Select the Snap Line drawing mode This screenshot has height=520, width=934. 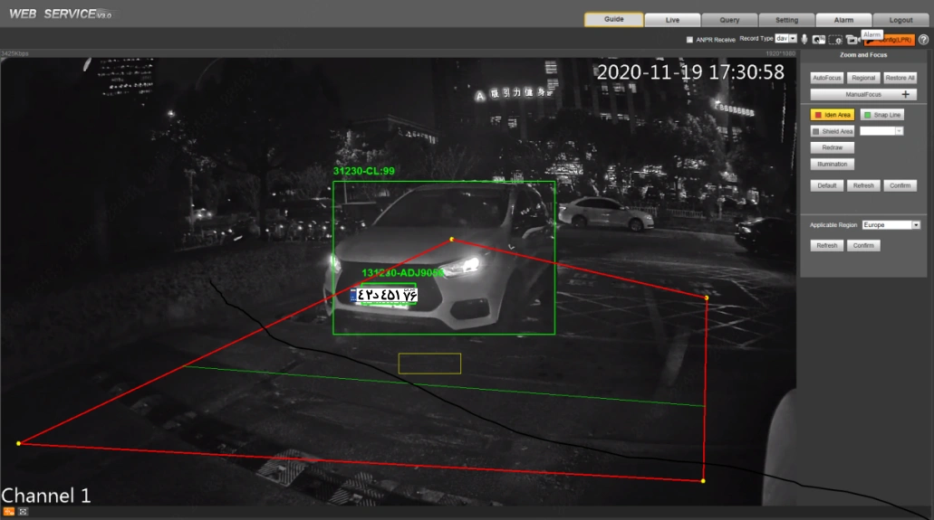(881, 115)
